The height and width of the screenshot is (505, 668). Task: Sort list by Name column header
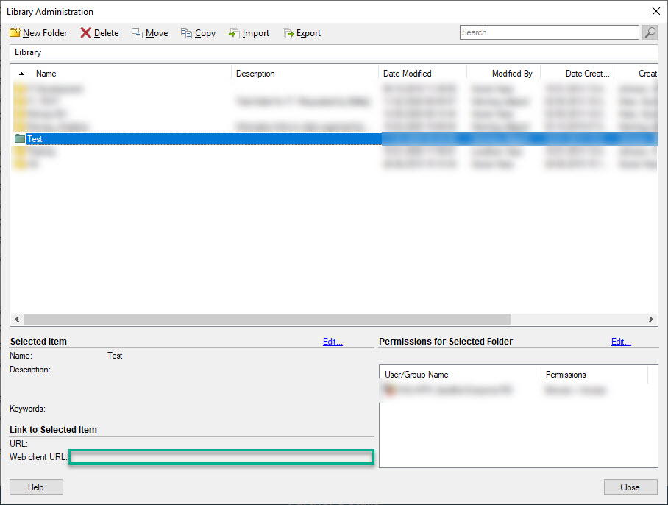(x=46, y=74)
